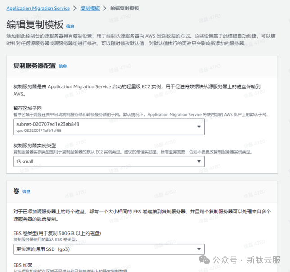Go to the 复制模板 breadcrumb link

pos(90,8)
